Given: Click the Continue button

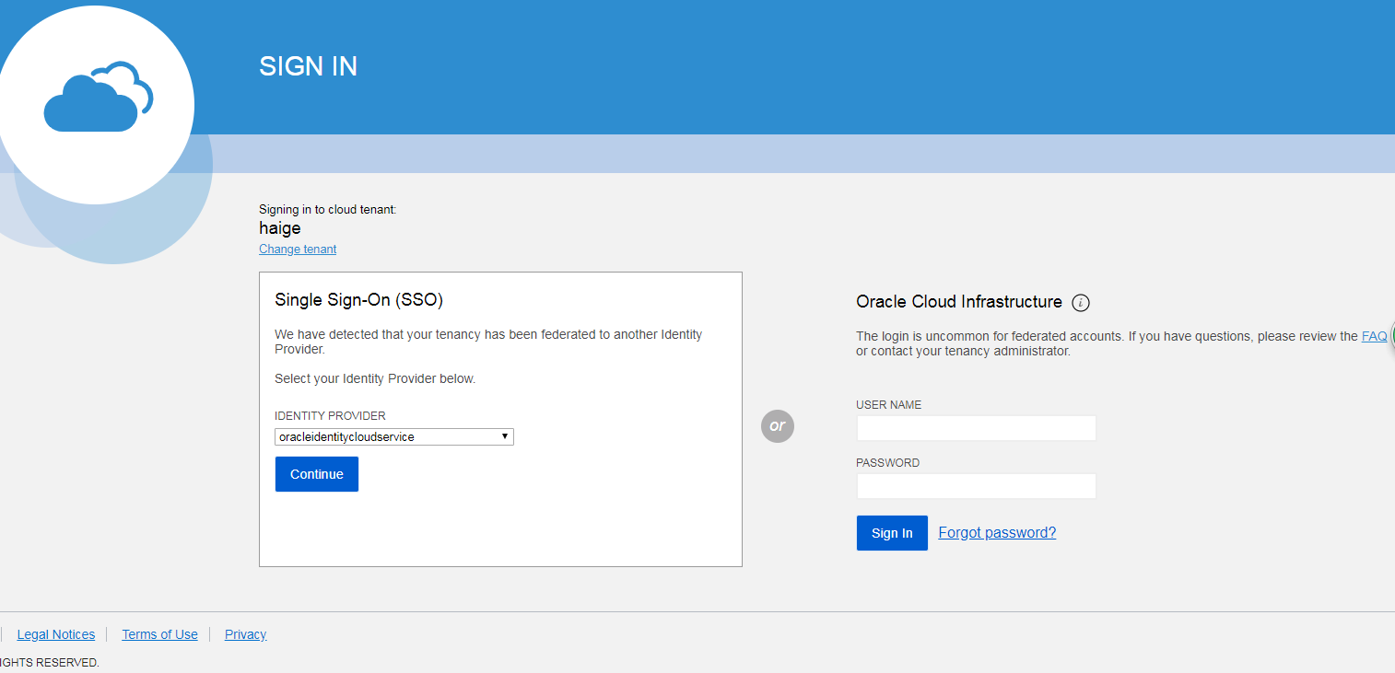Looking at the screenshot, I should [x=317, y=474].
